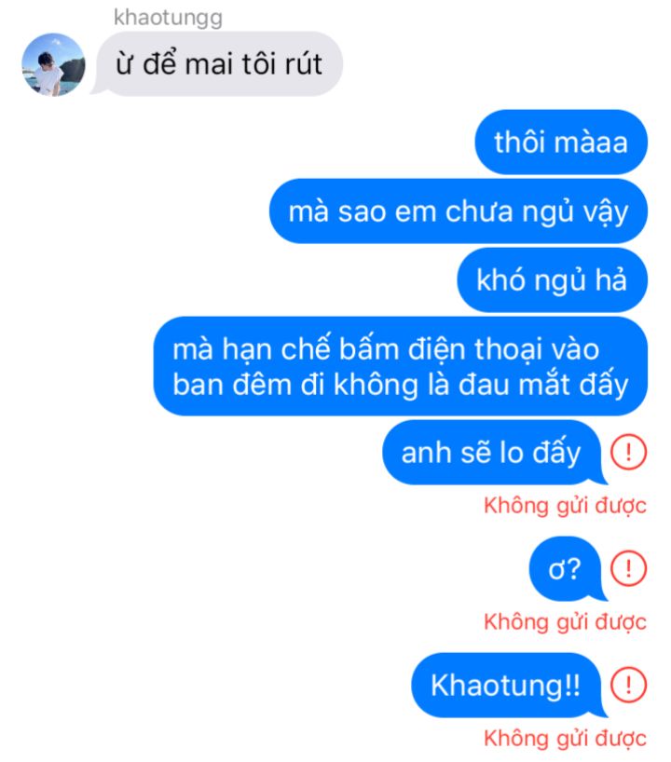Tap the khaotungg sender name label
The height and width of the screenshot is (762, 671).
coord(169,18)
